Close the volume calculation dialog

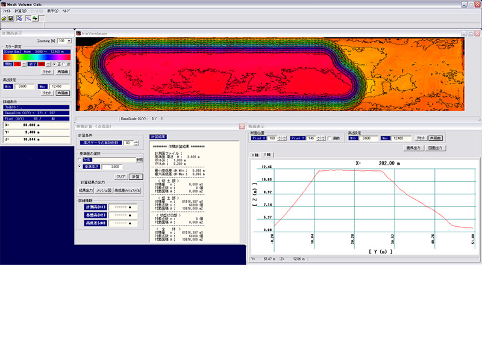point(242,126)
